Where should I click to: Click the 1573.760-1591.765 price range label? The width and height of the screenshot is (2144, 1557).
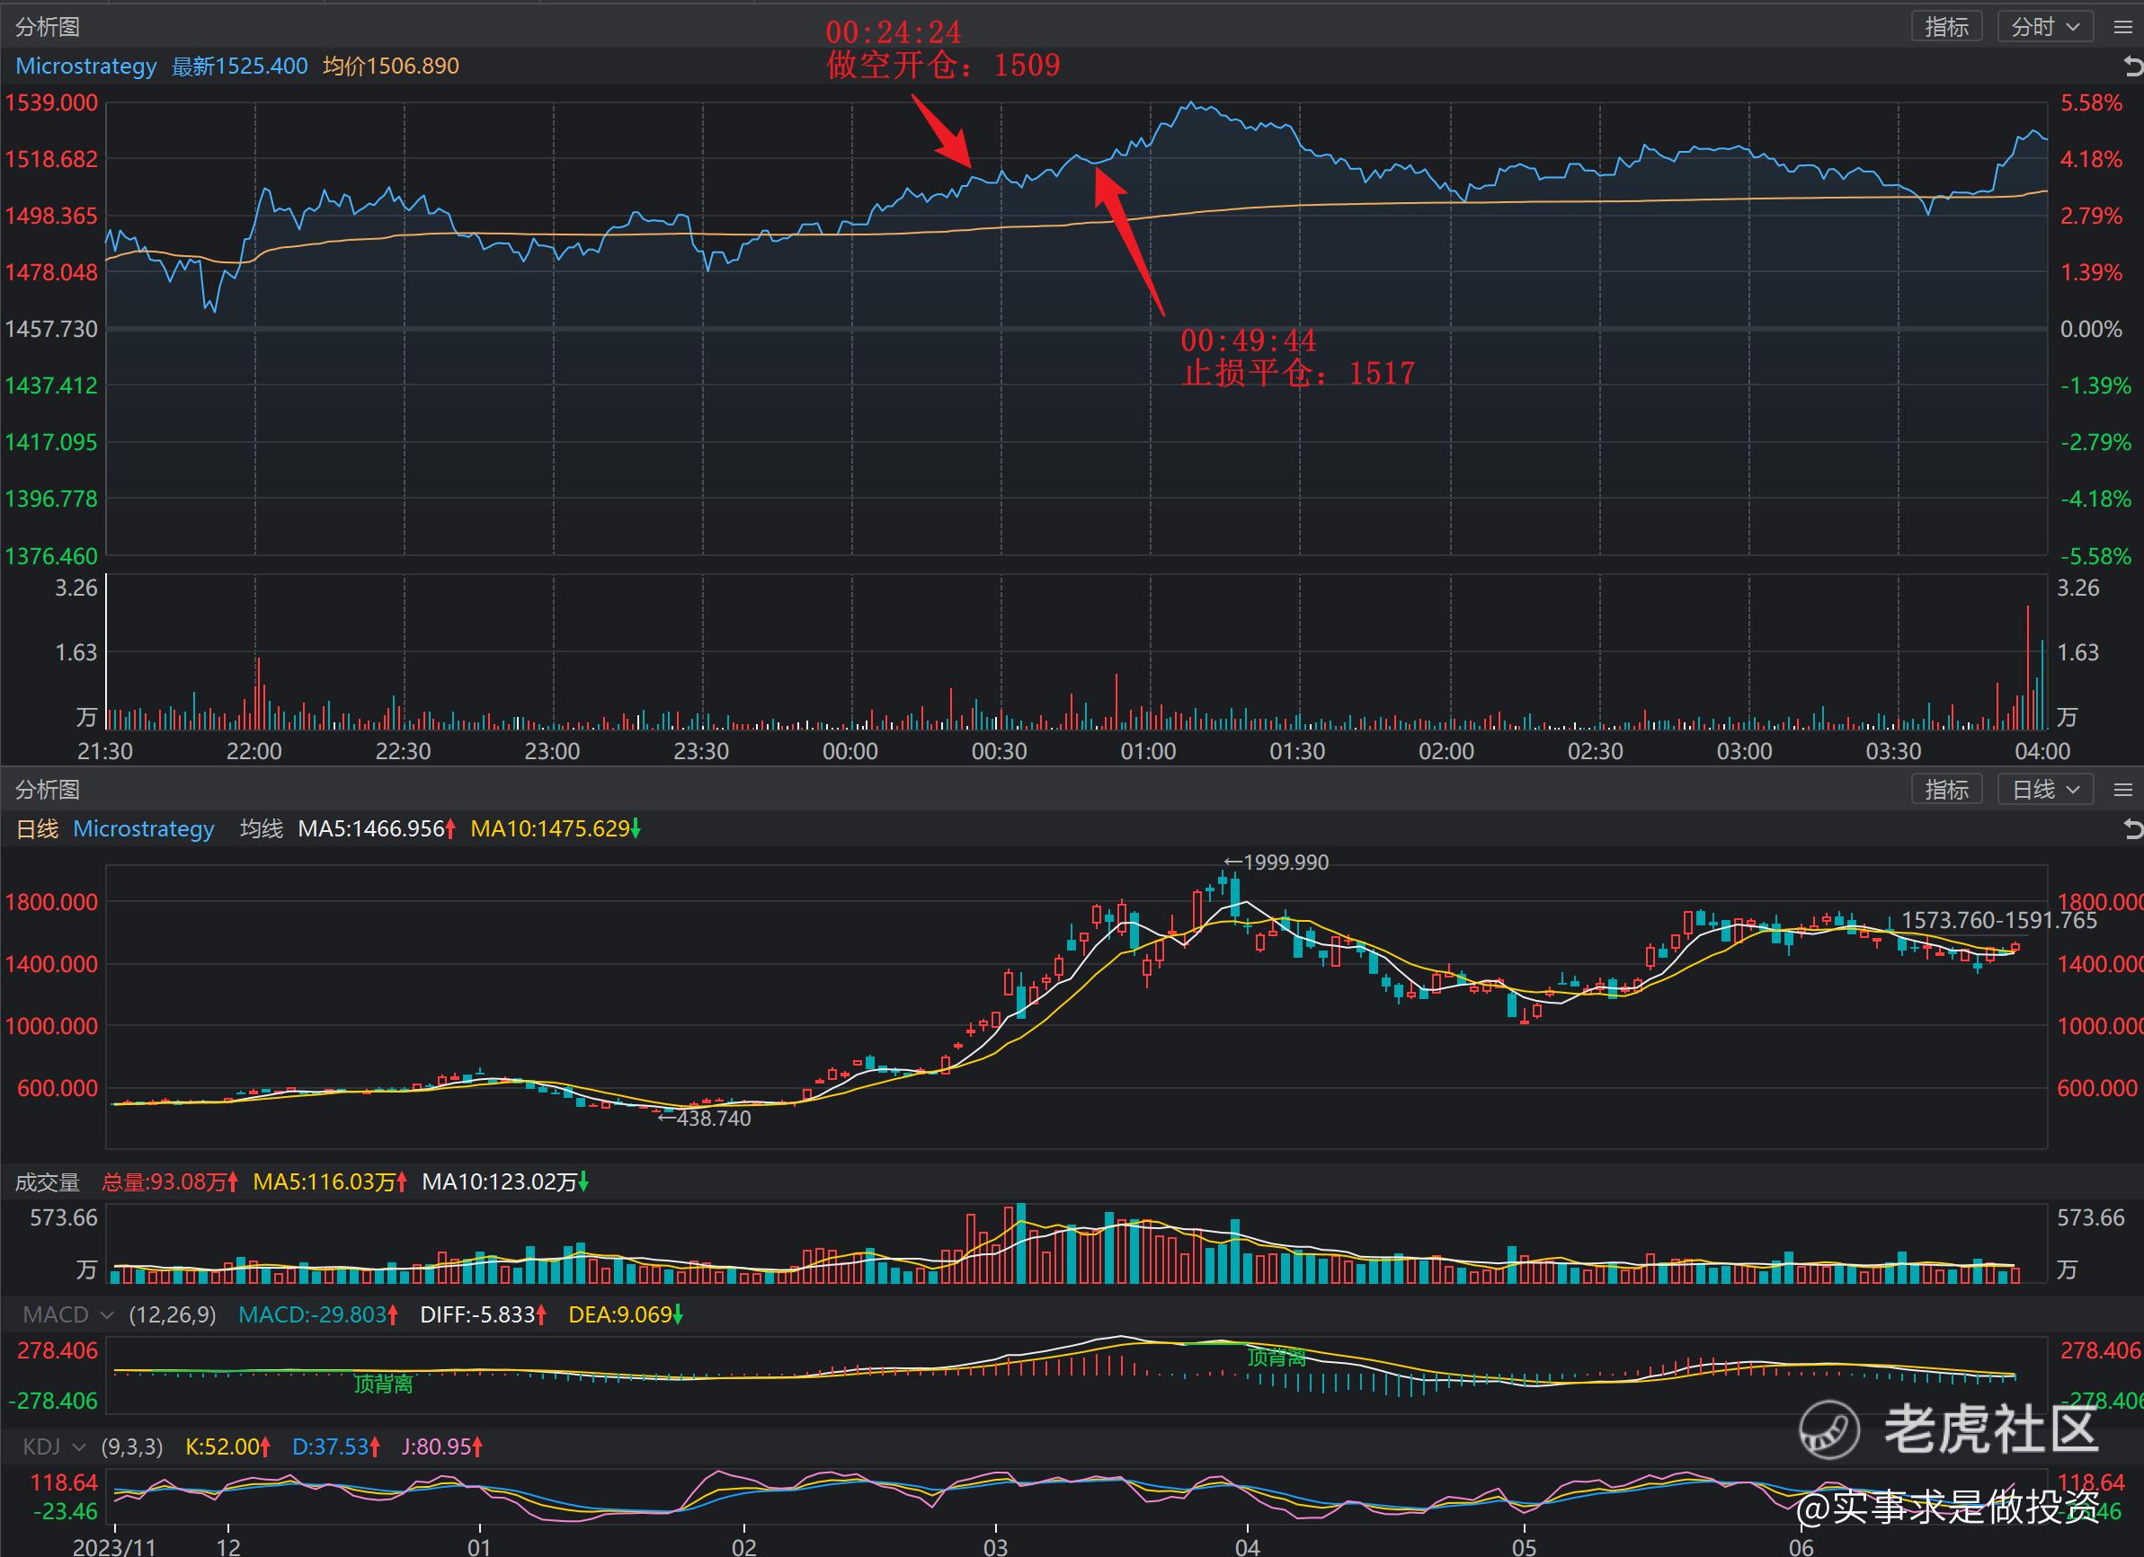[x=1999, y=920]
